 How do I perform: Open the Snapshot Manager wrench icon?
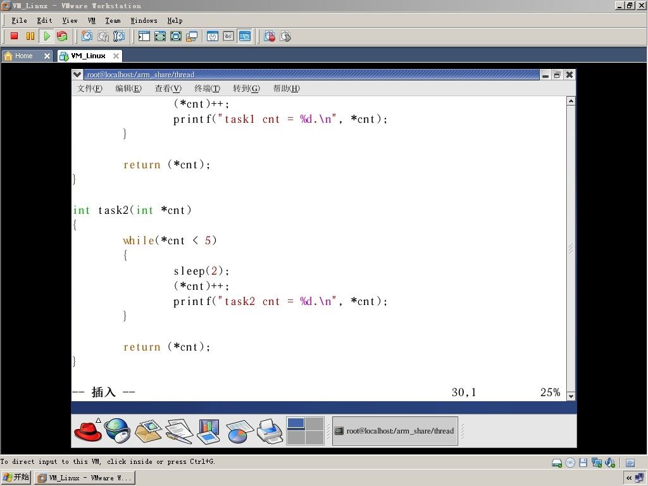tap(118, 36)
